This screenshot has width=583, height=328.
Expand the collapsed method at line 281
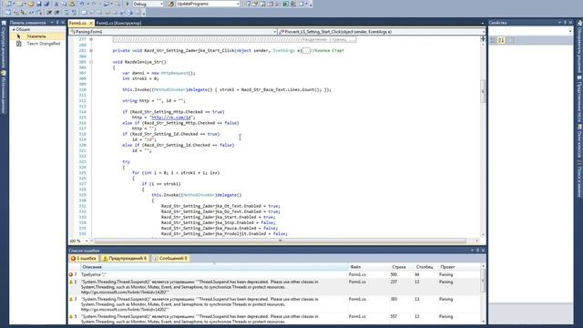coord(91,51)
